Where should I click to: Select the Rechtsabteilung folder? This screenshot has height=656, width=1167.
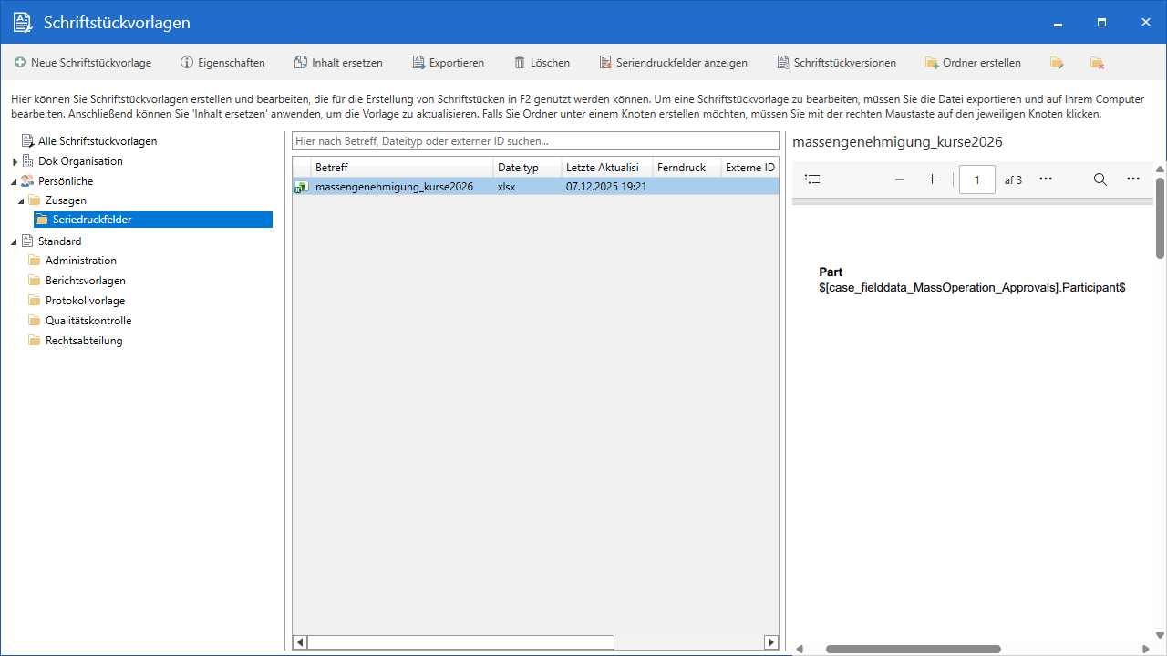tap(85, 340)
